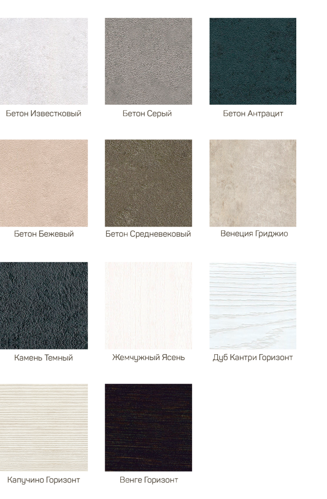Click the Бетон Средневековый brown swatch
327x499 pixels.
coord(148,183)
